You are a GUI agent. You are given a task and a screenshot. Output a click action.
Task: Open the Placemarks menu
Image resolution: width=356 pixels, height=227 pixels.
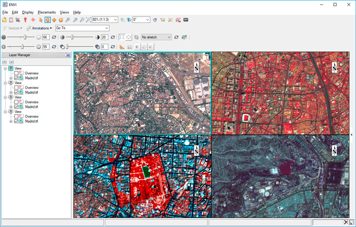pyautogui.click(x=47, y=12)
